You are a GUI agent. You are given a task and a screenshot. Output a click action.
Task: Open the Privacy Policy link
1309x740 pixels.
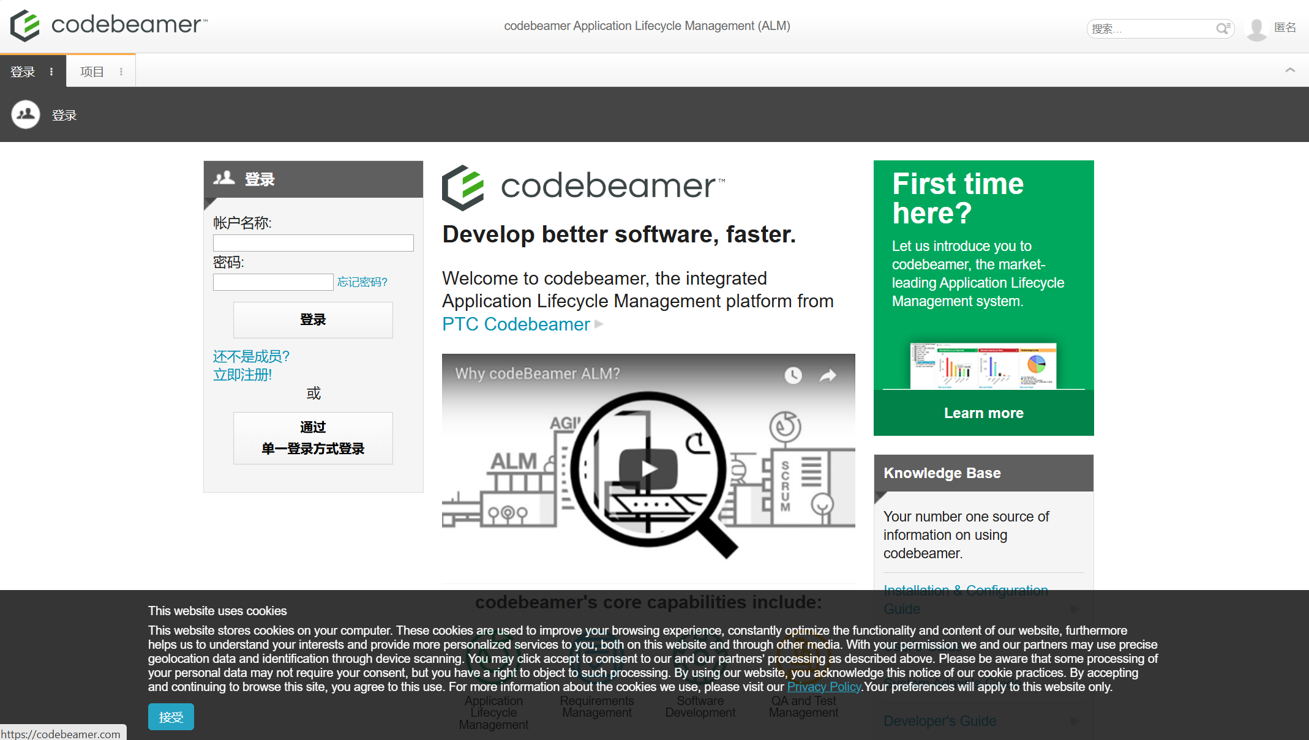point(823,687)
